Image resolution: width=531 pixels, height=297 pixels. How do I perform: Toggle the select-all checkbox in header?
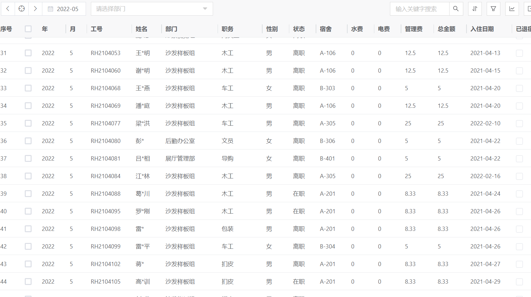click(x=28, y=29)
